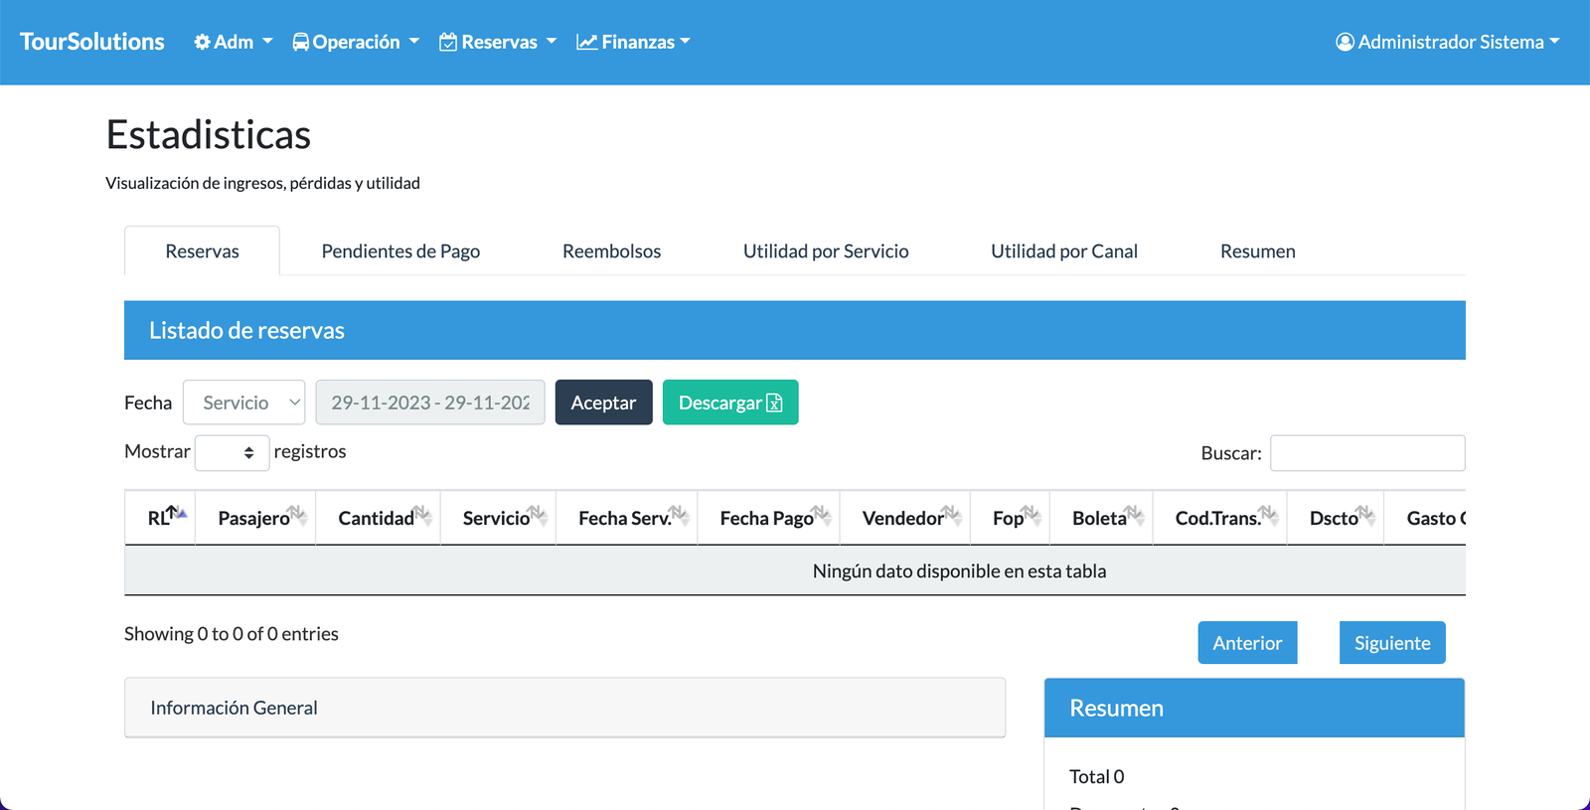Open the Utilidad por Canal tab

point(1063,251)
